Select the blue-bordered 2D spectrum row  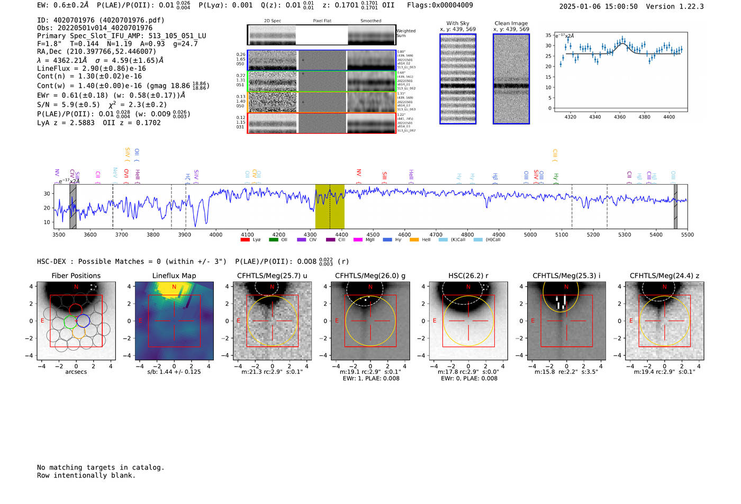tap(322, 60)
